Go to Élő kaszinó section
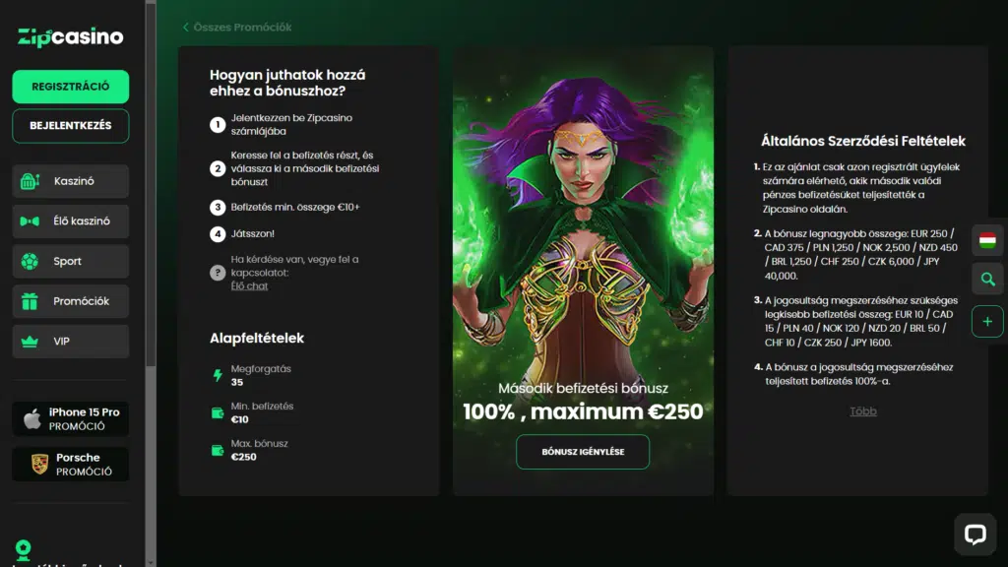The image size is (1008, 567). pyautogui.click(x=70, y=221)
